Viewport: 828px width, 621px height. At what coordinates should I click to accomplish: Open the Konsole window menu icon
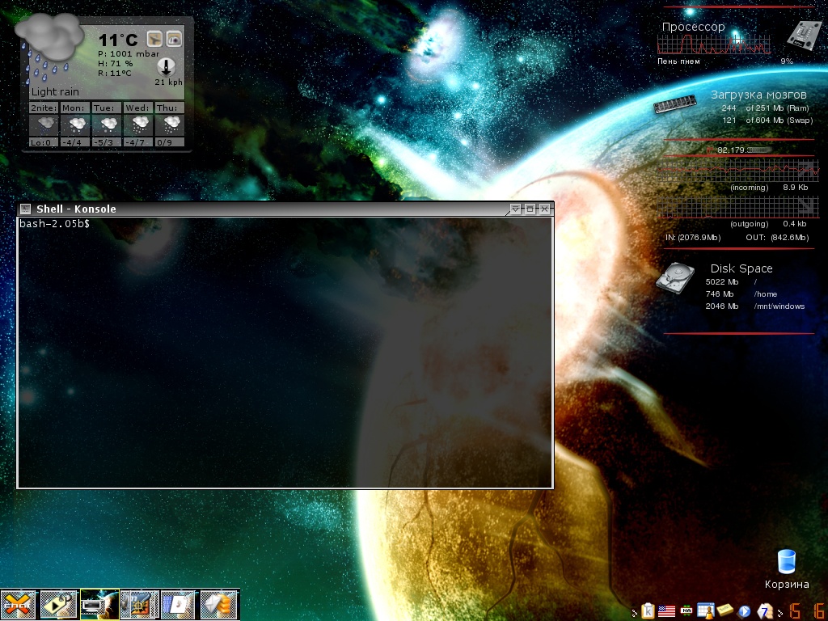tap(25, 209)
